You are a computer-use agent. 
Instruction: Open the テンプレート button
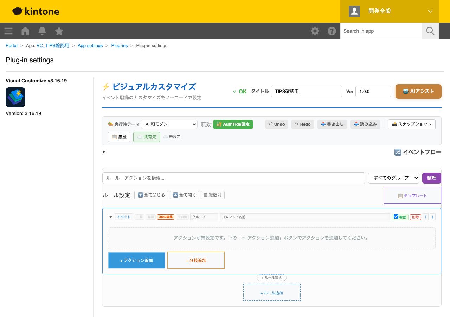click(412, 195)
